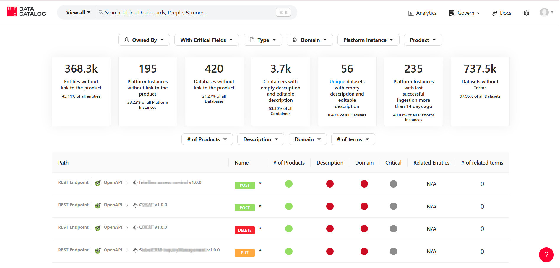Click the OpenAPI icon in the first row
Screen dimensions: 560x268
tap(98, 183)
